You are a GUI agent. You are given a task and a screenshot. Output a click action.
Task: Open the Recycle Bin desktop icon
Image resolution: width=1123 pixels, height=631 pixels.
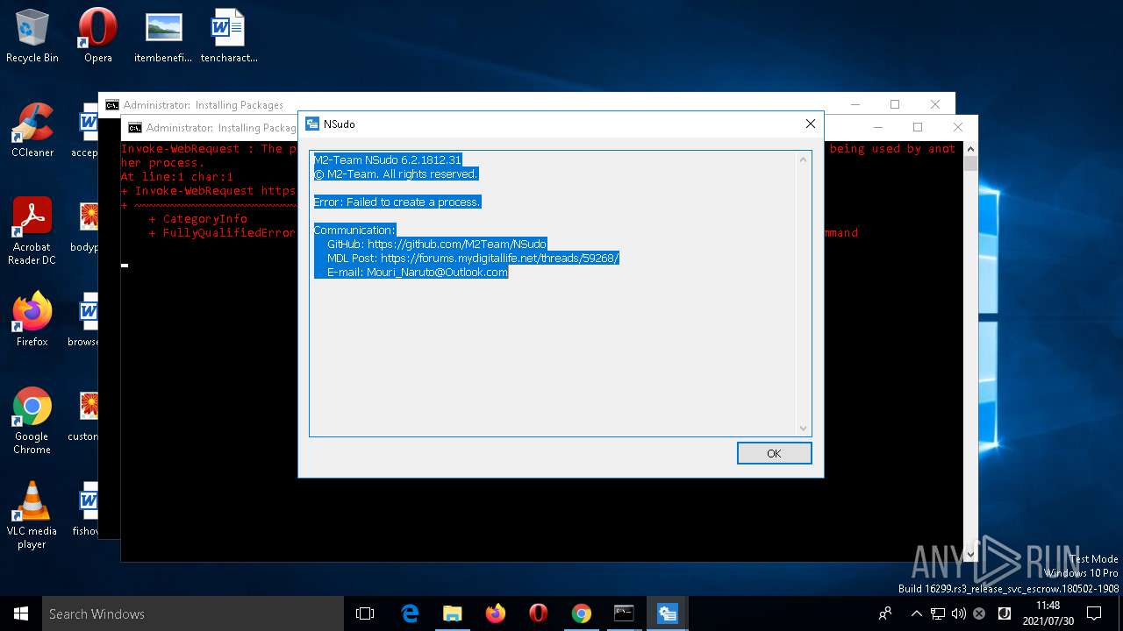pyautogui.click(x=32, y=36)
